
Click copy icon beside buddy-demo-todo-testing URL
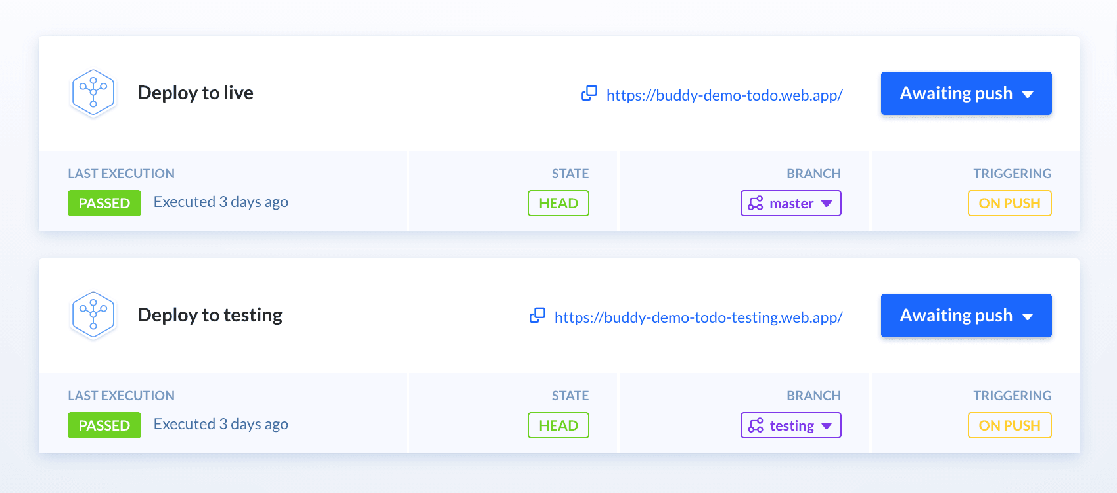click(x=537, y=316)
